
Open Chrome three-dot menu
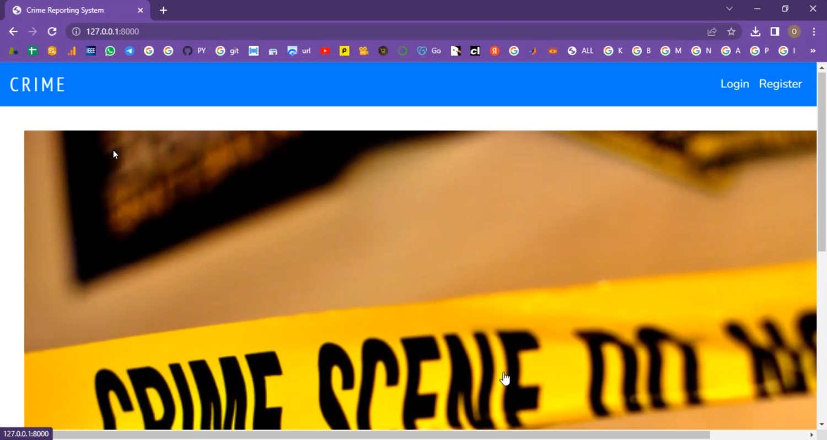point(814,32)
